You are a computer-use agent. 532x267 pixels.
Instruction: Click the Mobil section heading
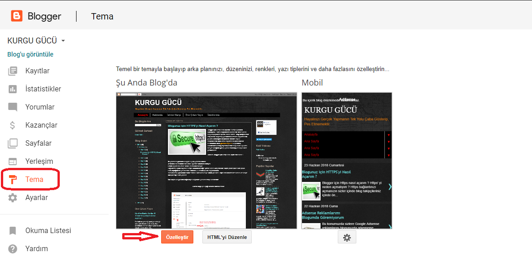click(312, 82)
